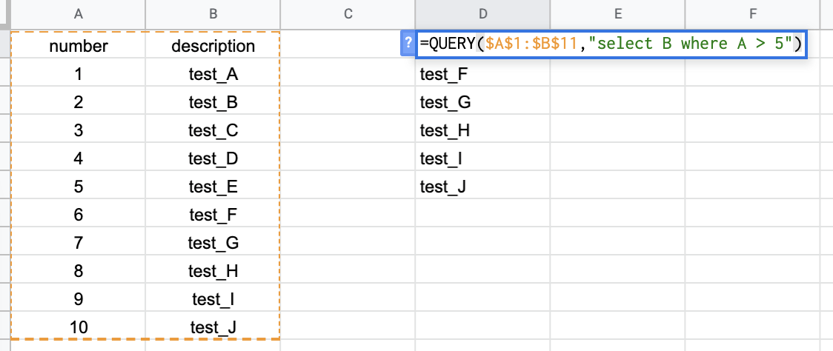Select column A header

coord(78,14)
